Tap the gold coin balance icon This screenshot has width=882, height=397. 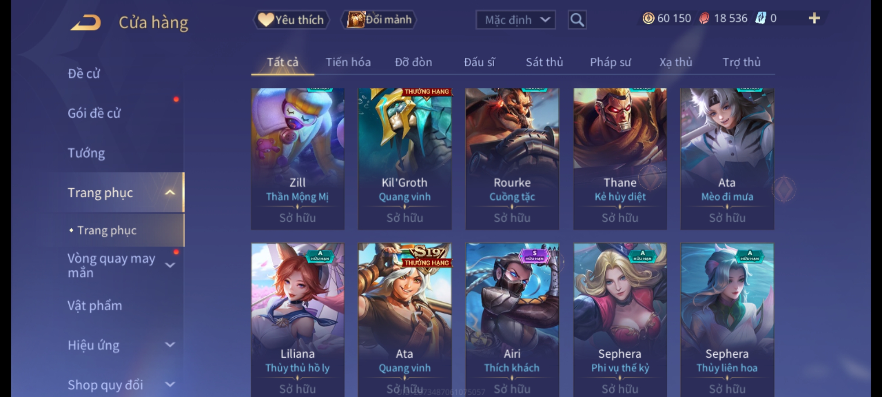pos(648,18)
